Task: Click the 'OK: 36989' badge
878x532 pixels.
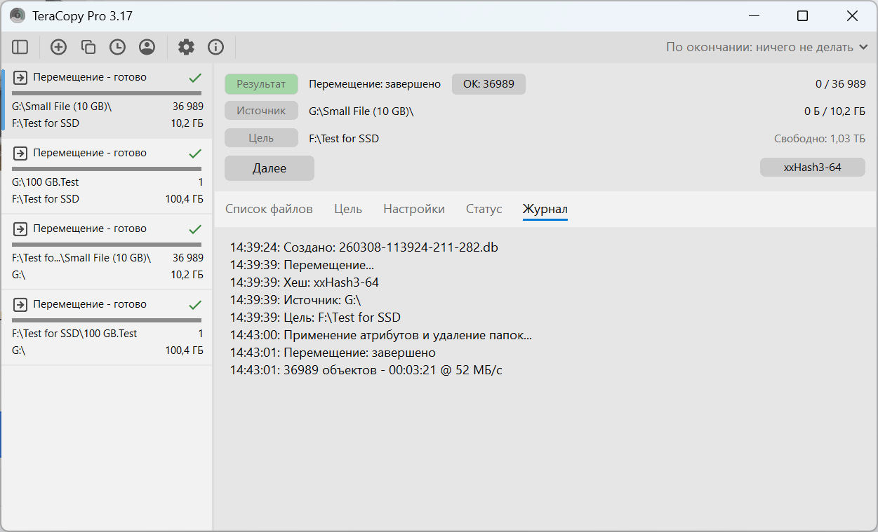Action: pyautogui.click(x=488, y=84)
